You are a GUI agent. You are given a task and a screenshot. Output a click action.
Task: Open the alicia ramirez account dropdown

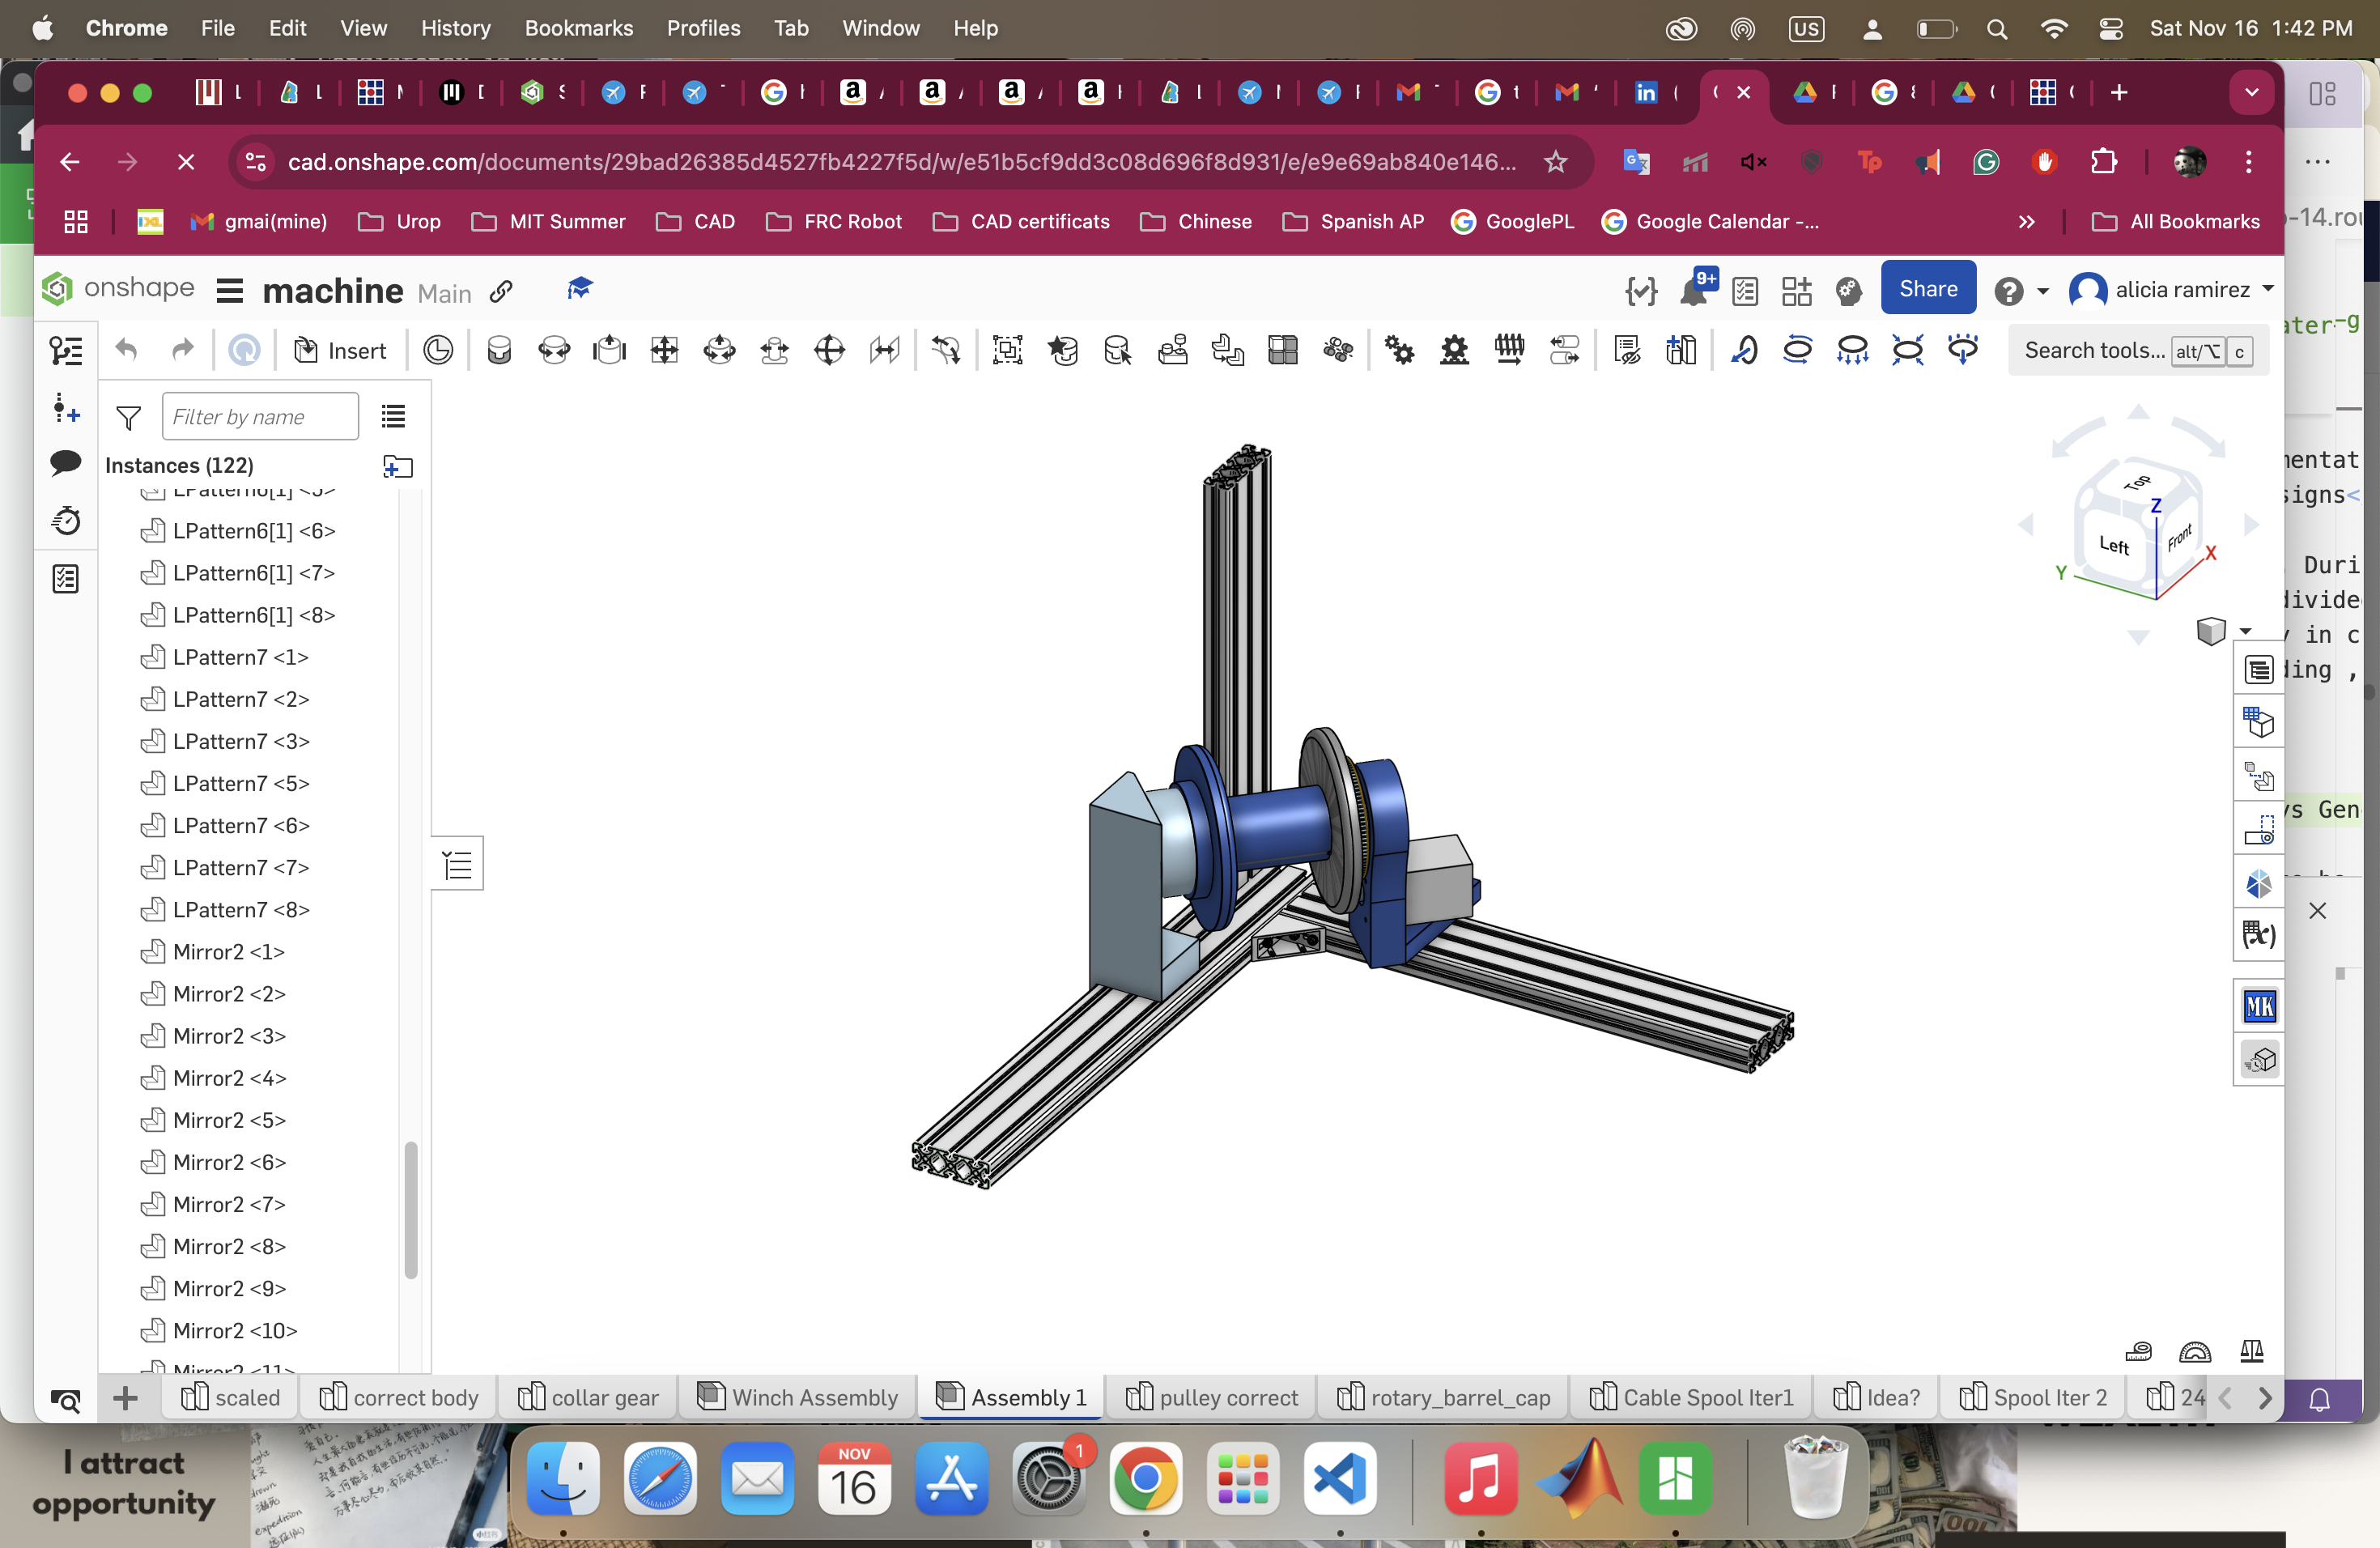2172,290
